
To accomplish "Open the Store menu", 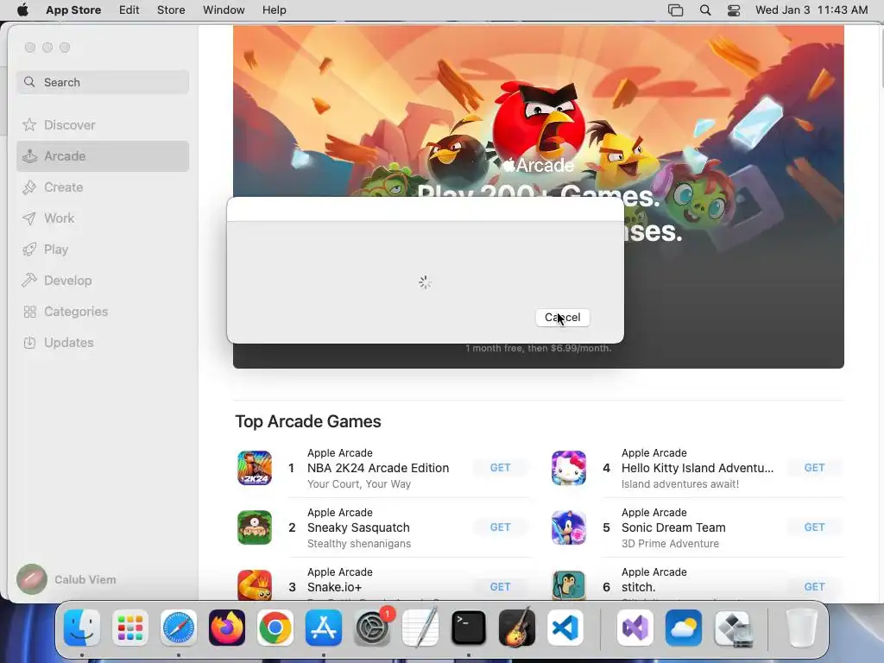I will 171,10.
